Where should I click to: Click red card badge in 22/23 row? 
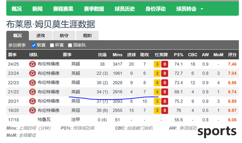[x=165, y=83]
